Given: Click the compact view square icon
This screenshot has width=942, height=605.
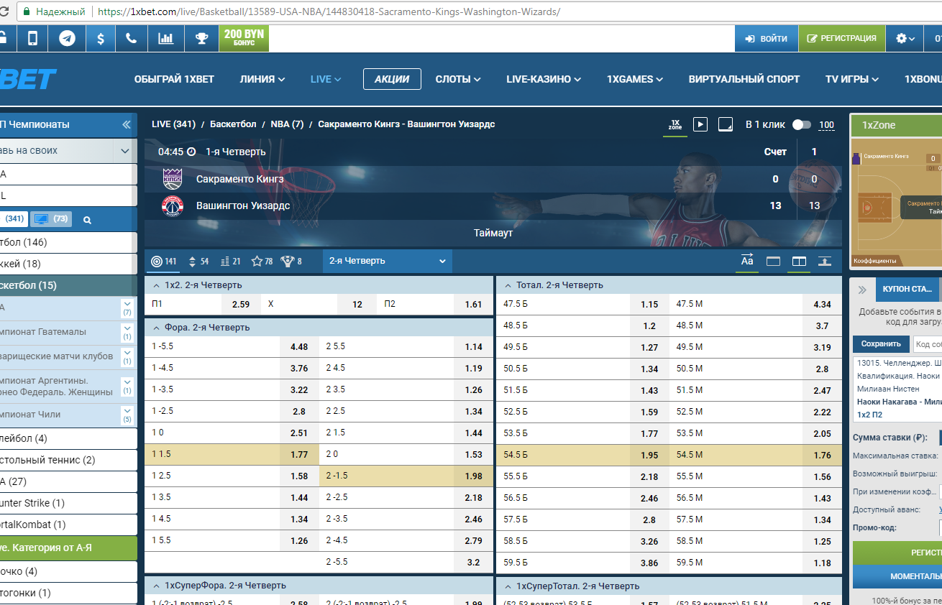Looking at the screenshot, I should click(726, 124).
